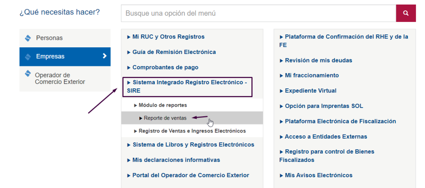Viewport: 425px width, 188px height.
Task: Focus the menu option search field
Action: pyautogui.click(x=259, y=13)
